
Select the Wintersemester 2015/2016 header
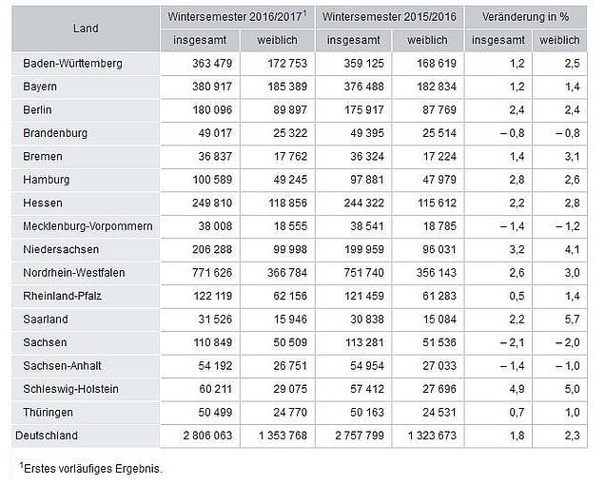click(389, 16)
